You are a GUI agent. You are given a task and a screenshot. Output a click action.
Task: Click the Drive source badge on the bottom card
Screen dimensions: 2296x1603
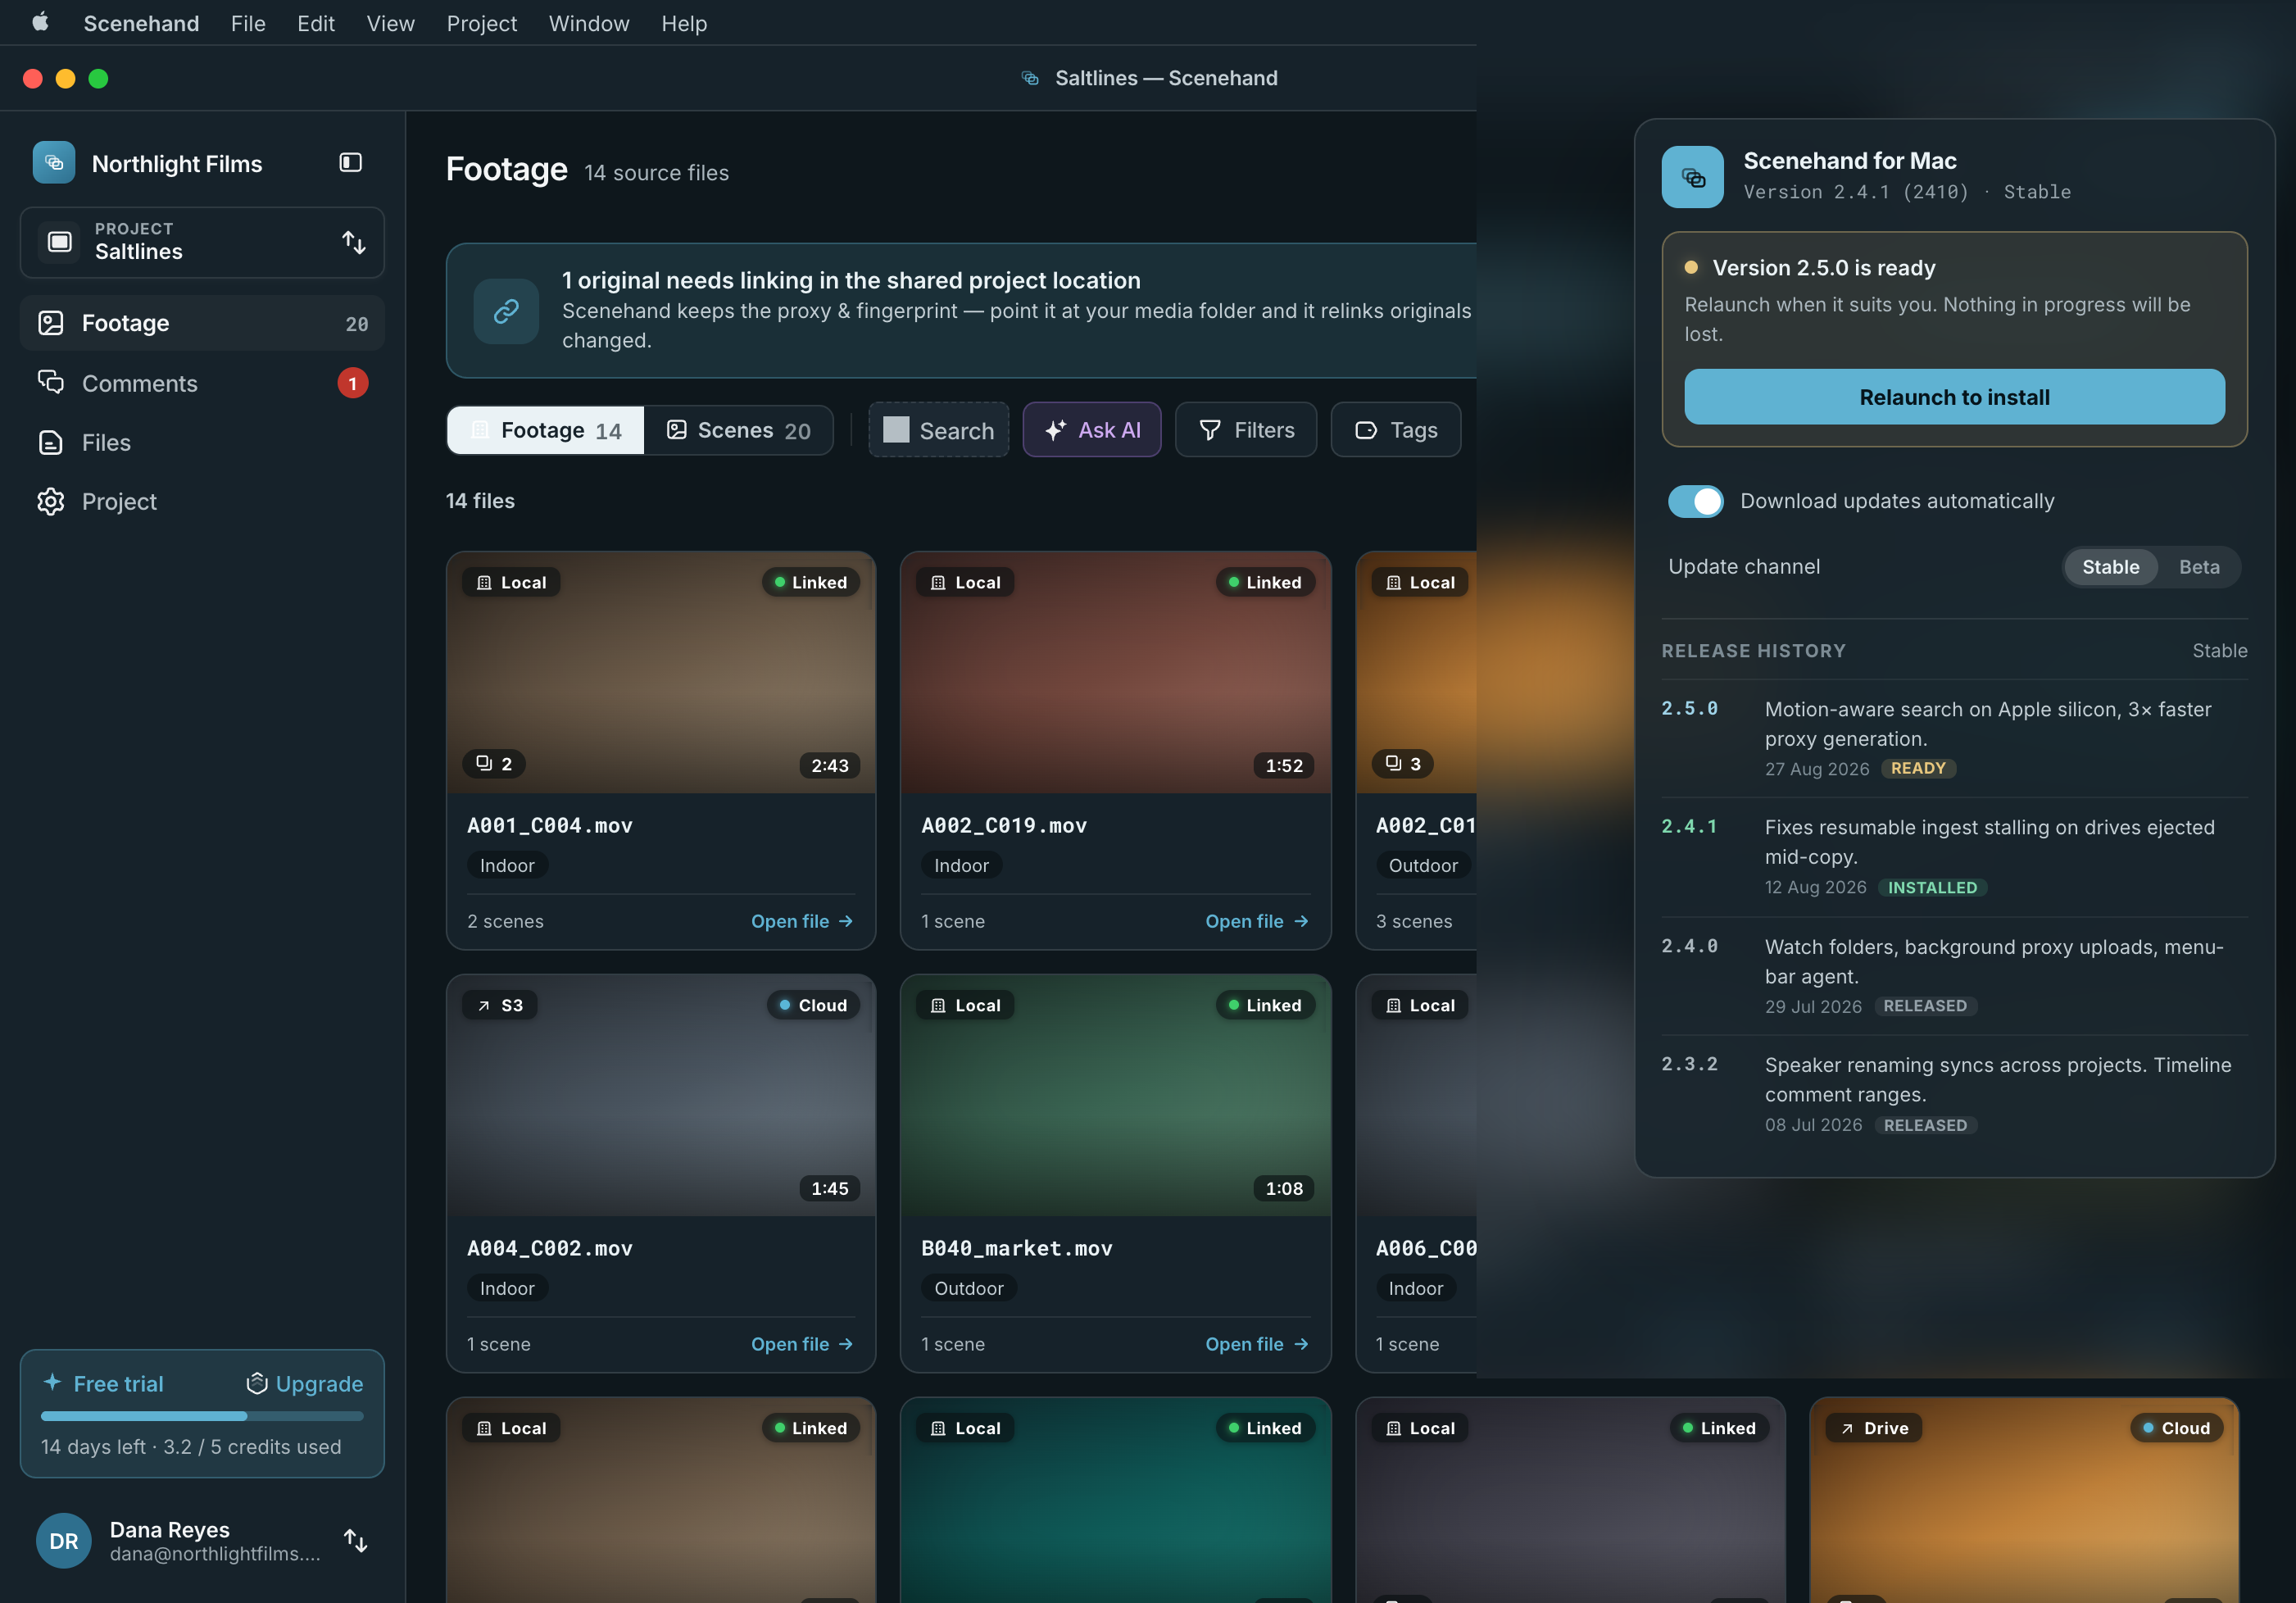click(x=1874, y=1428)
